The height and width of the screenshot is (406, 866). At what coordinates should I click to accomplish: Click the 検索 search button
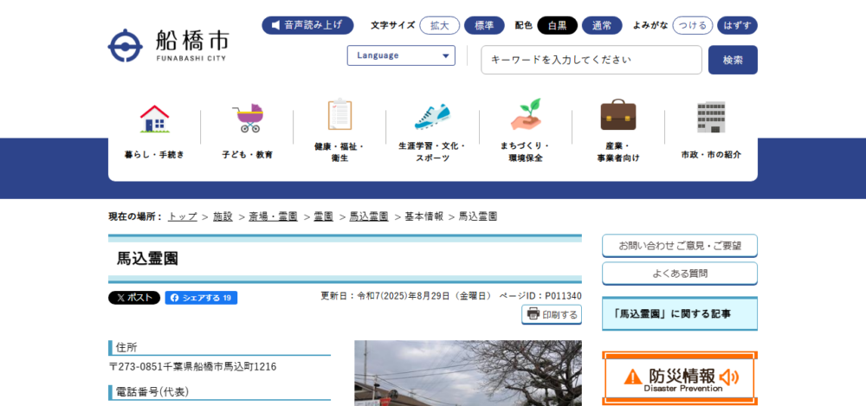pos(733,60)
